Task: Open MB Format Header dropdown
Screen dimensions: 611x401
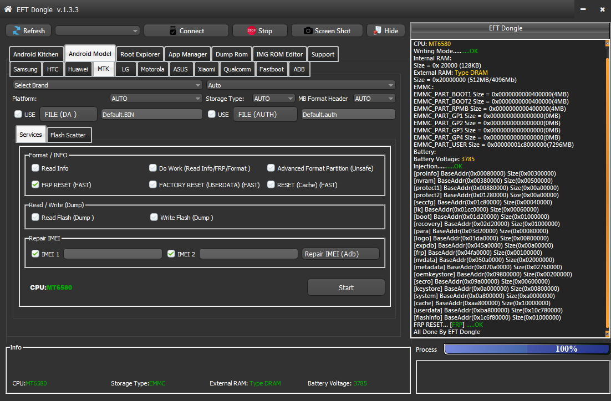Action: pyautogui.click(x=374, y=99)
